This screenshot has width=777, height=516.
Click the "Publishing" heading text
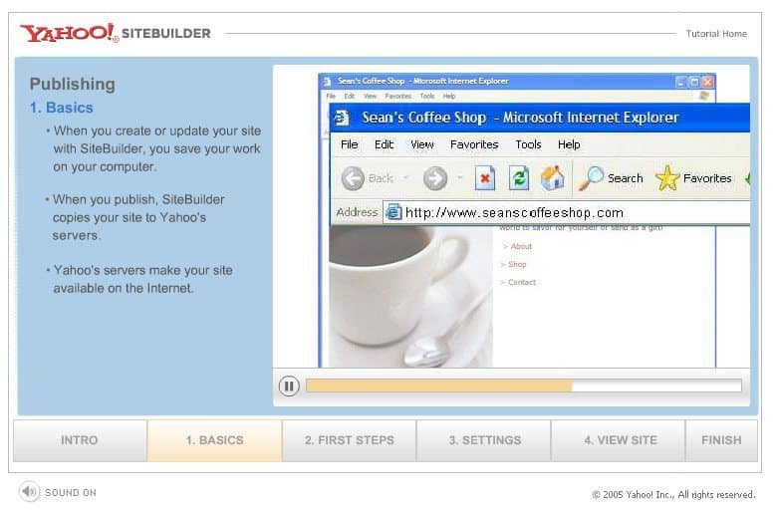pyautogui.click(x=73, y=84)
